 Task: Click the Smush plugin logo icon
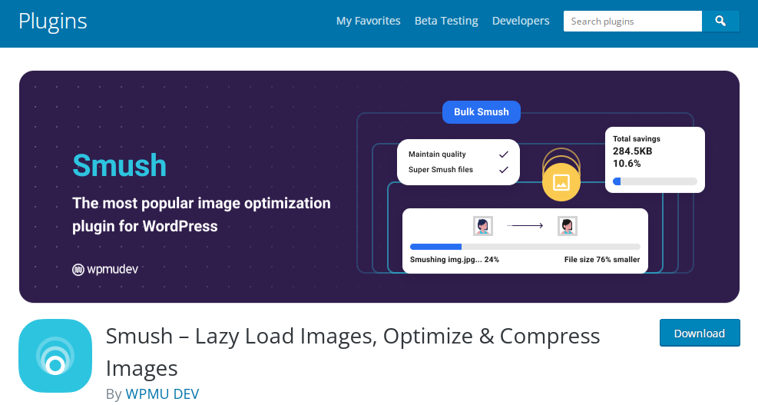(x=55, y=356)
